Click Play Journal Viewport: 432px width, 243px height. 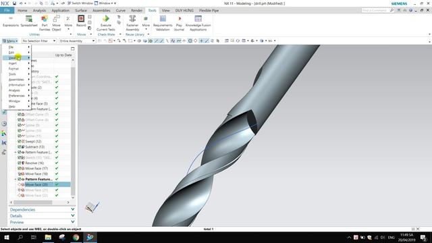click(179, 23)
